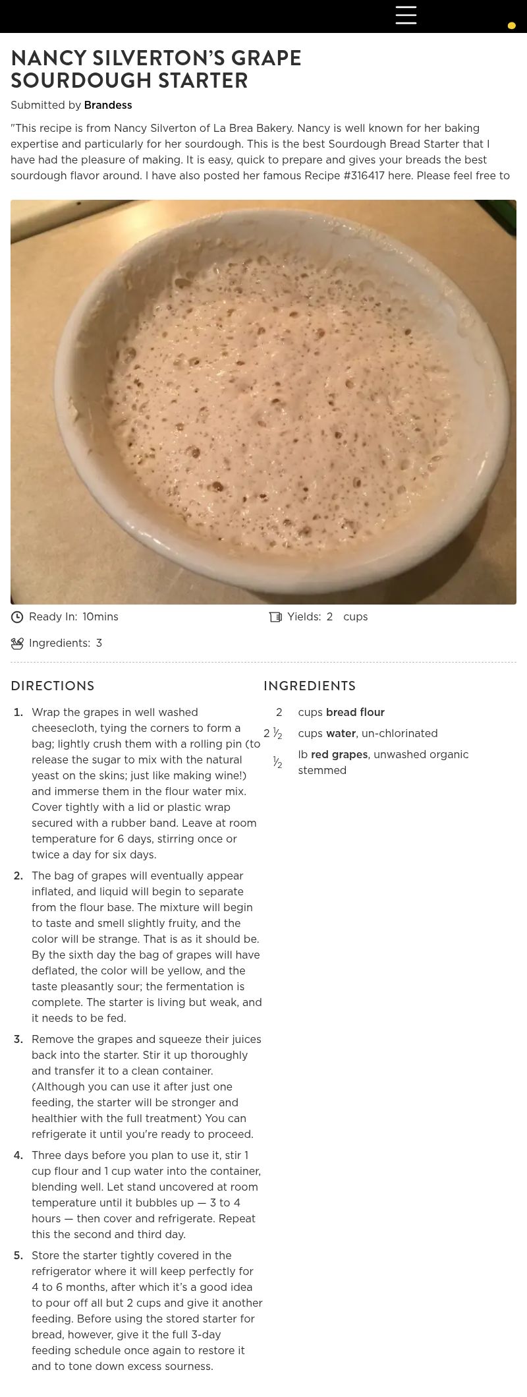Click the Ingredients: 3 count label
The image size is (527, 1397).
pos(66,643)
